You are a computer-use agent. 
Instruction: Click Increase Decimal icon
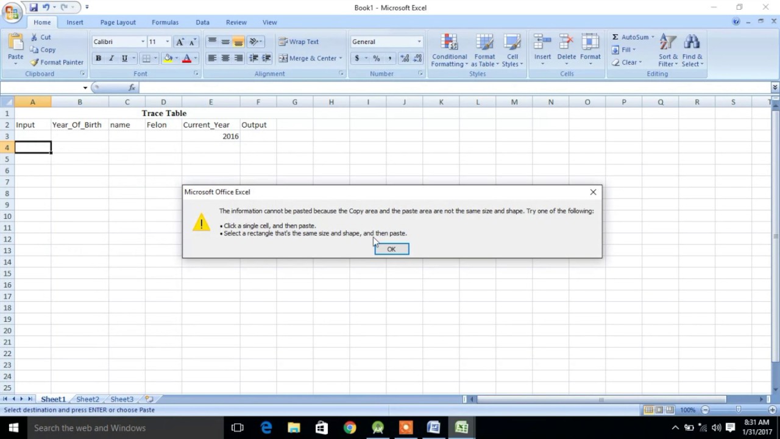point(405,58)
